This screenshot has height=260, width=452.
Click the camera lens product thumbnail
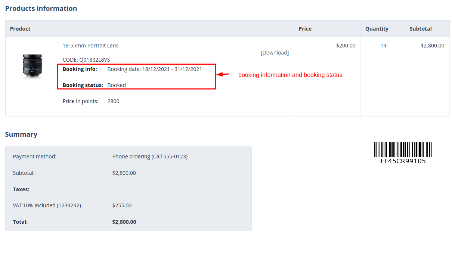32,66
